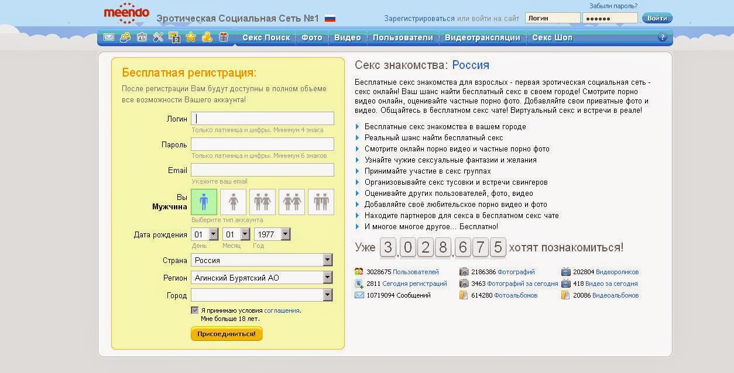Click the favorites star icon in toolbar
This screenshot has height=373, width=734.
(191, 37)
